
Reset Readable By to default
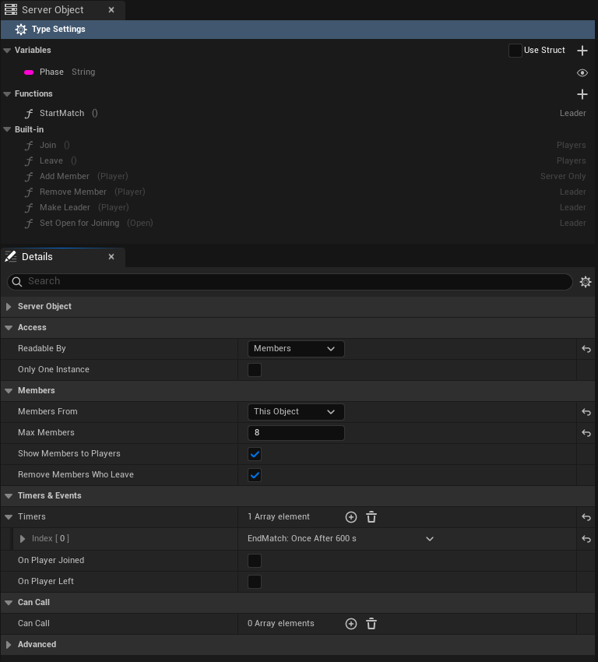coord(586,349)
